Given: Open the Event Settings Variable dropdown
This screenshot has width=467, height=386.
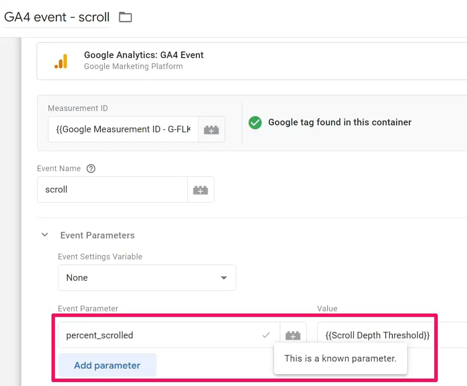Looking at the screenshot, I should [x=147, y=278].
